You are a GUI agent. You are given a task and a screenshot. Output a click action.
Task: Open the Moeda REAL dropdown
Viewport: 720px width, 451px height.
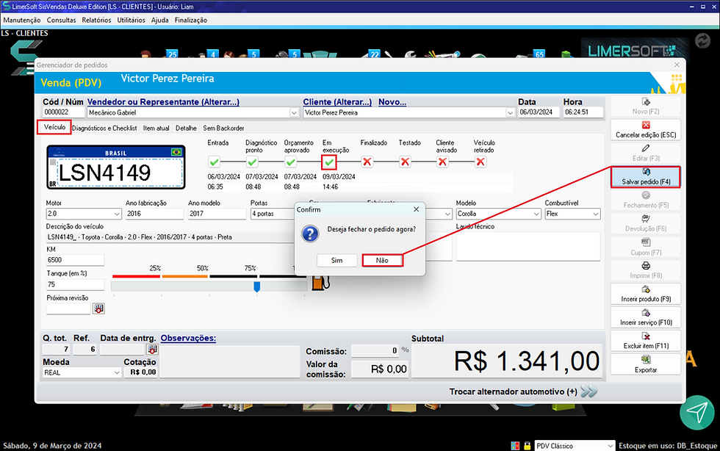117,373
